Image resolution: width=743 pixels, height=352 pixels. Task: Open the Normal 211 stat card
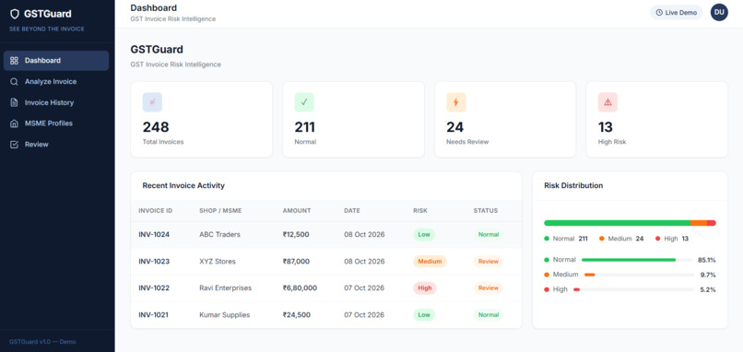coord(353,120)
